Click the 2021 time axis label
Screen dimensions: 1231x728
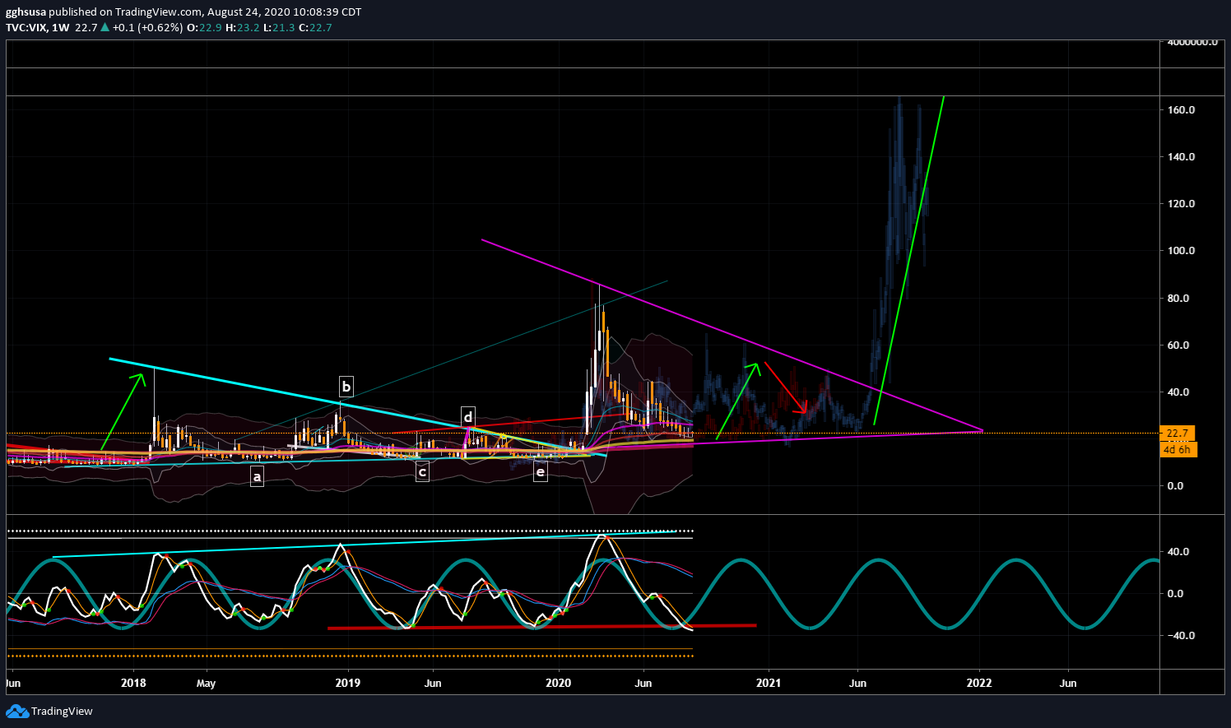769,683
